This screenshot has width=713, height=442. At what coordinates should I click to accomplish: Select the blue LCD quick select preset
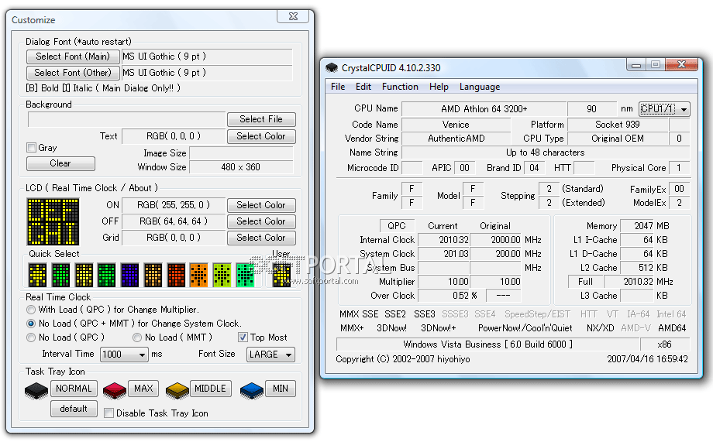(129, 273)
